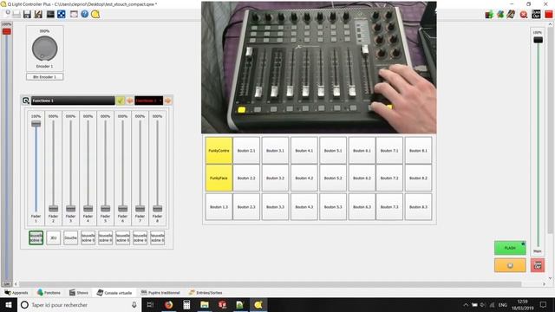Image resolution: width=555 pixels, height=312 pixels.
Task: Toggle the Bouton 4.2 button
Action: (x=304, y=178)
